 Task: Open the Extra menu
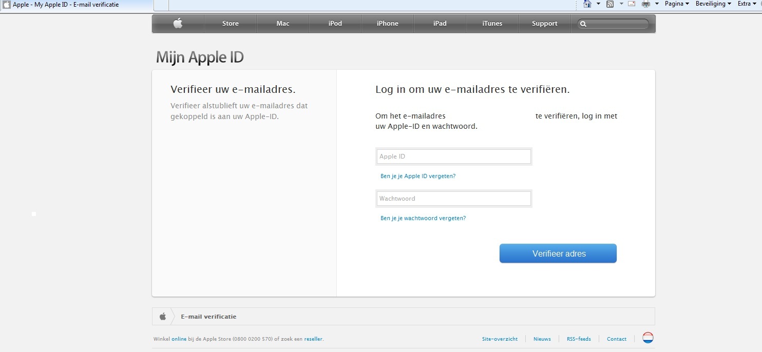pos(747,4)
